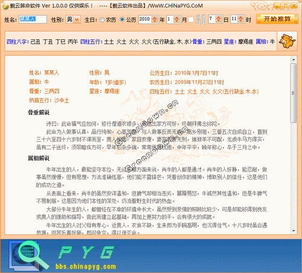Screen dimensions: 302x273
Task: Click the month spinner arrows
Action: [x=176, y=19]
